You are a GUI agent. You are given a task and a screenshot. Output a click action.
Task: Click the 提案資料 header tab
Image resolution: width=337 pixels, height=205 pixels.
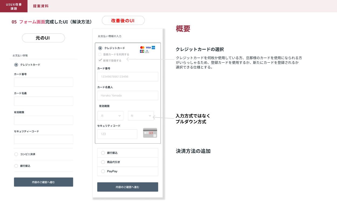click(x=41, y=6)
